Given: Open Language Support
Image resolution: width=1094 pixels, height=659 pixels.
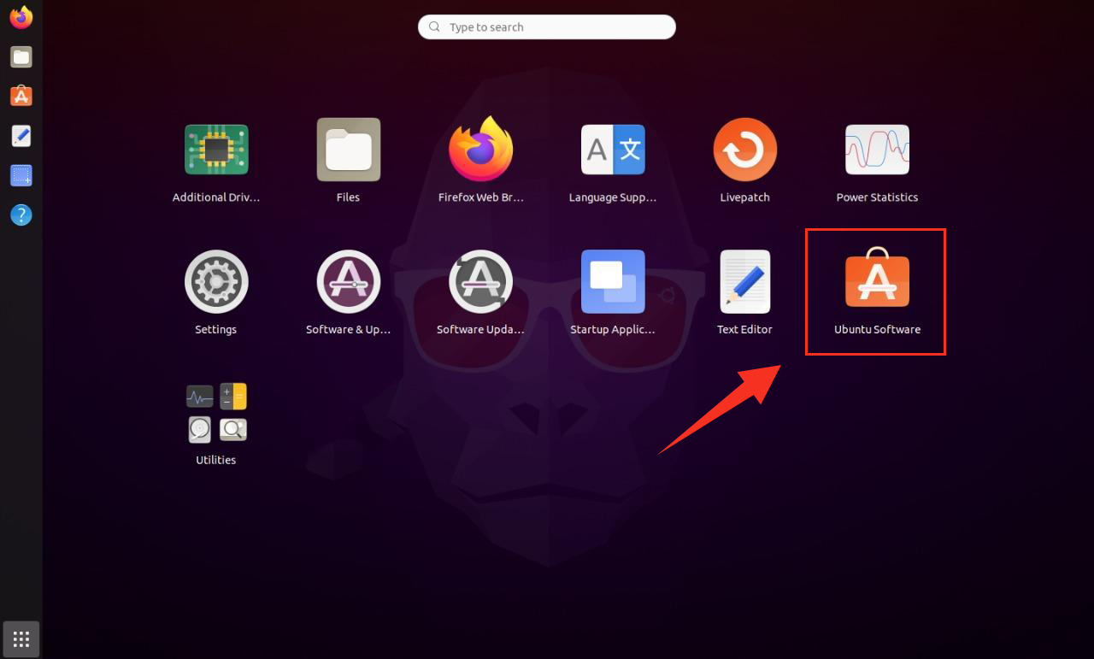Looking at the screenshot, I should point(613,150).
